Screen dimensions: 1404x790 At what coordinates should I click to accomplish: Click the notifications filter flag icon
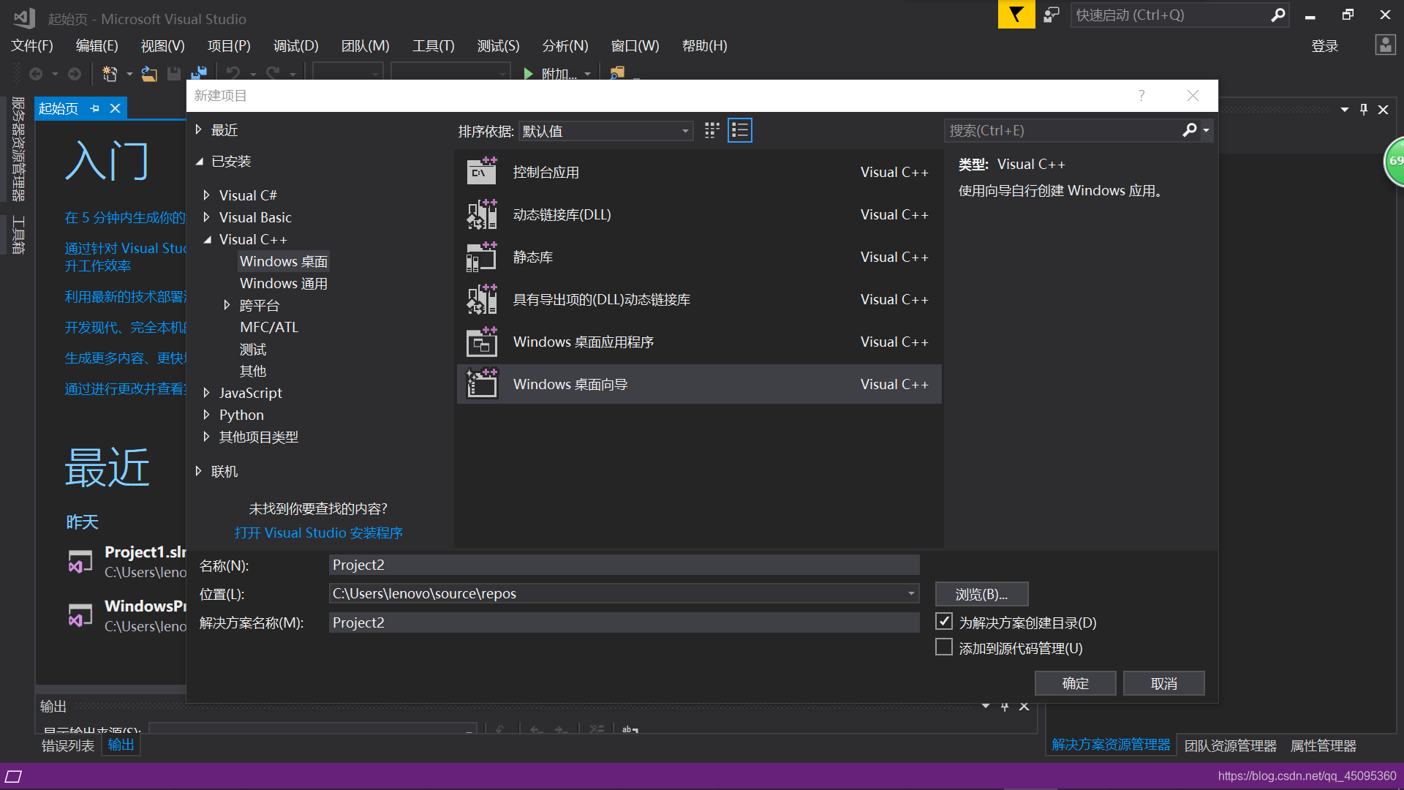1016,15
